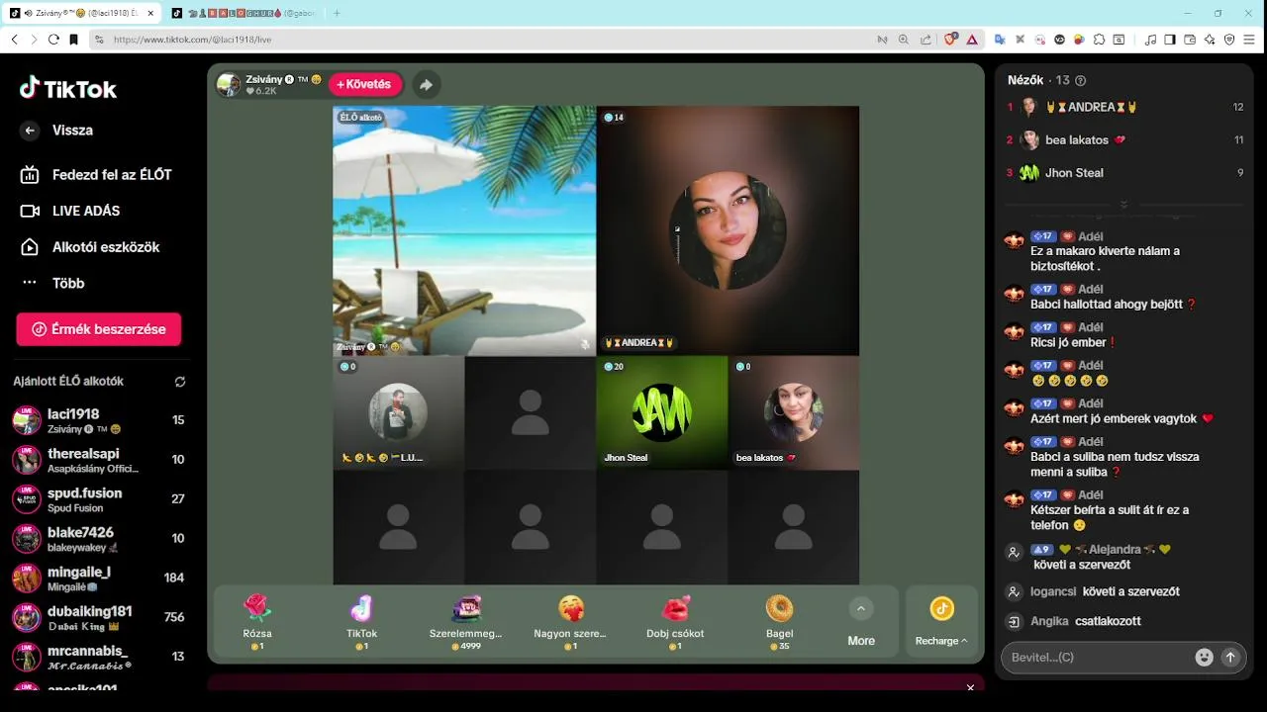Open Zsivány host avatar
The height and width of the screenshot is (712, 1267).
[229, 84]
